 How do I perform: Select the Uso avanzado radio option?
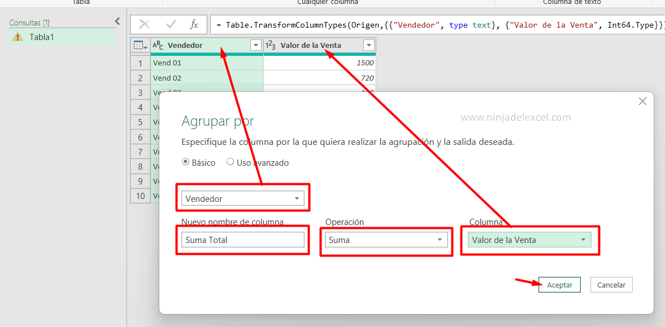230,162
